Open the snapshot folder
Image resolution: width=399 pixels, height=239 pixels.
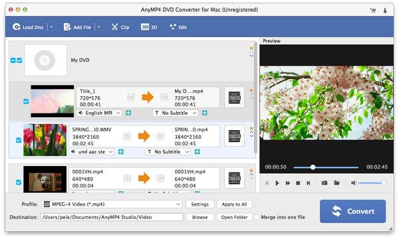pyautogui.click(x=336, y=183)
